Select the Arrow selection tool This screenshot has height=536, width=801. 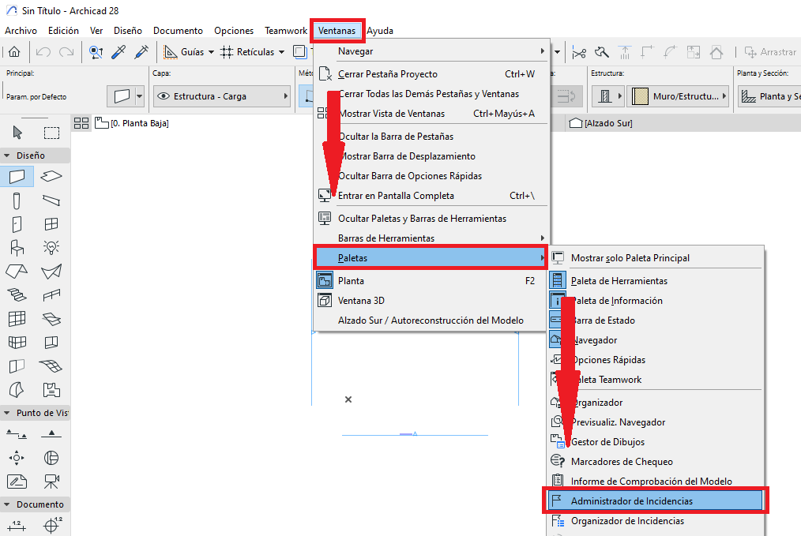point(17,132)
